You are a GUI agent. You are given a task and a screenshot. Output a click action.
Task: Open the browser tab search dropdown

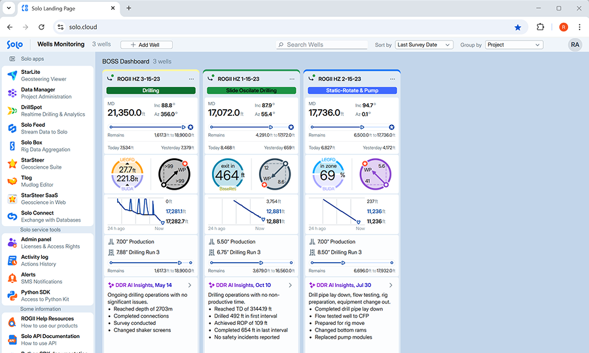tap(9, 8)
